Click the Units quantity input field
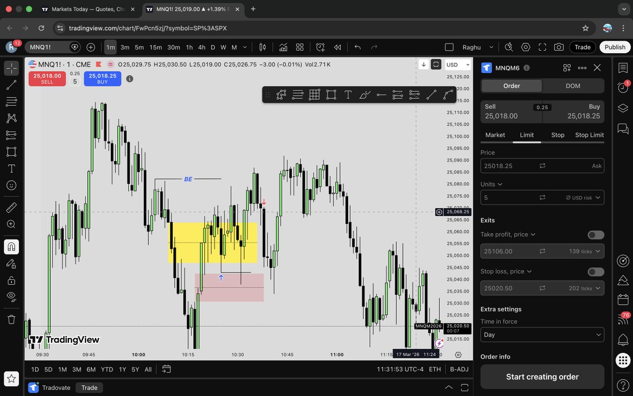The height and width of the screenshot is (396, 633). click(542, 197)
